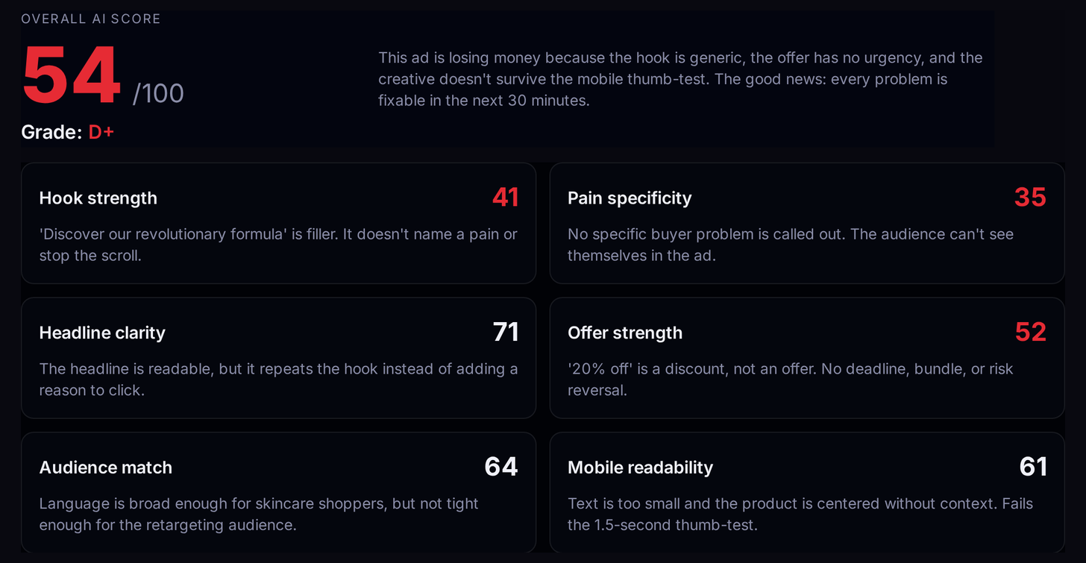Image resolution: width=1086 pixels, height=563 pixels.
Task: Click the large overall score 54
Action: click(72, 75)
